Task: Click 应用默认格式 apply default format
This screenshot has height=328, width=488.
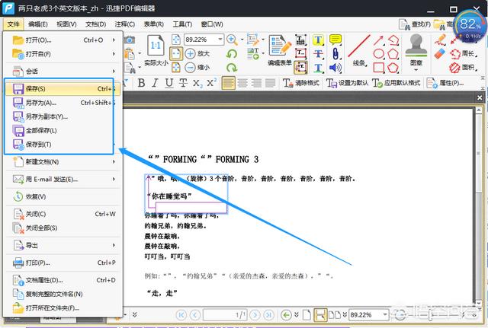Action: (396, 83)
